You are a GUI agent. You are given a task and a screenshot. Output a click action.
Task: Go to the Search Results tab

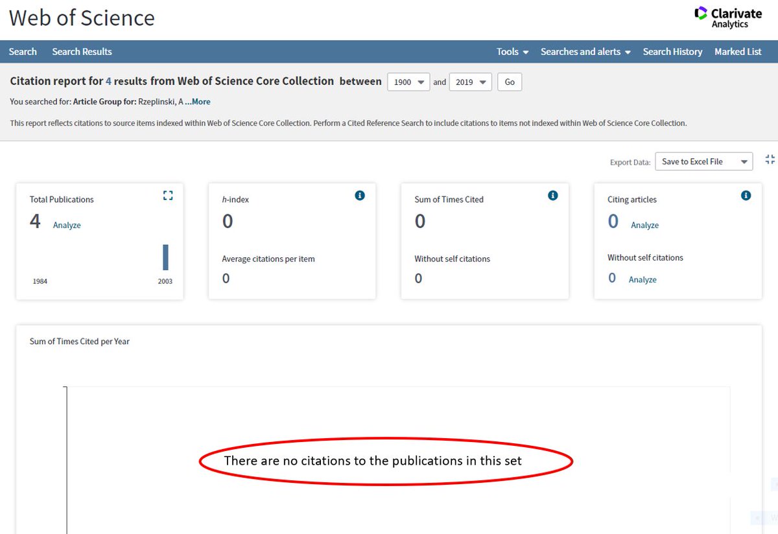click(x=82, y=52)
